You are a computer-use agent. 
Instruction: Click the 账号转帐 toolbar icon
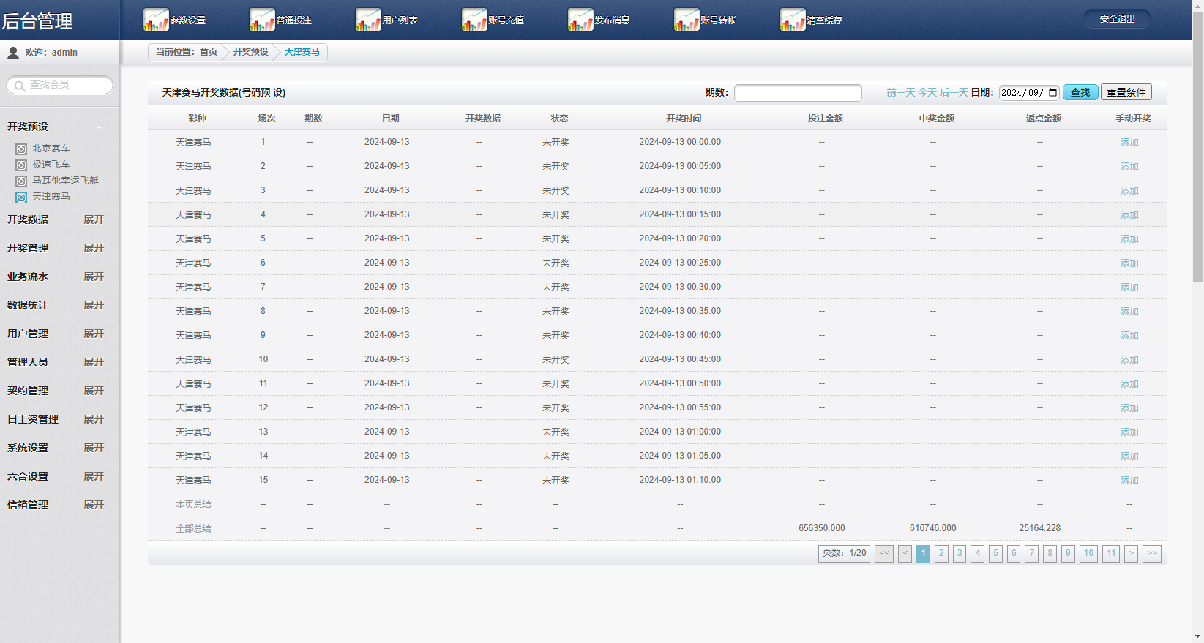coord(687,20)
